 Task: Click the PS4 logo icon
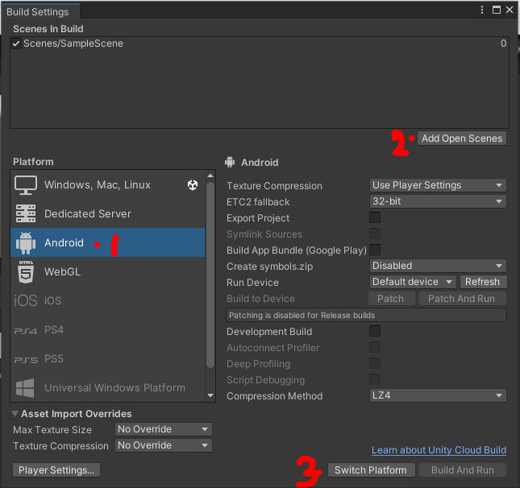[26, 331]
